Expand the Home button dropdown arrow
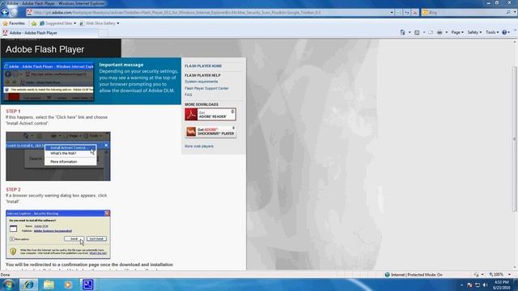 (410, 32)
